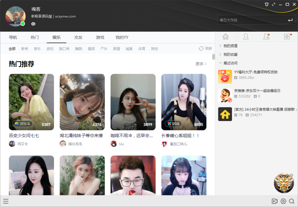This screenshot has width=298, height=207.
Task: Click the video recording icon in bottom bar
Action: tap(275, 201)
